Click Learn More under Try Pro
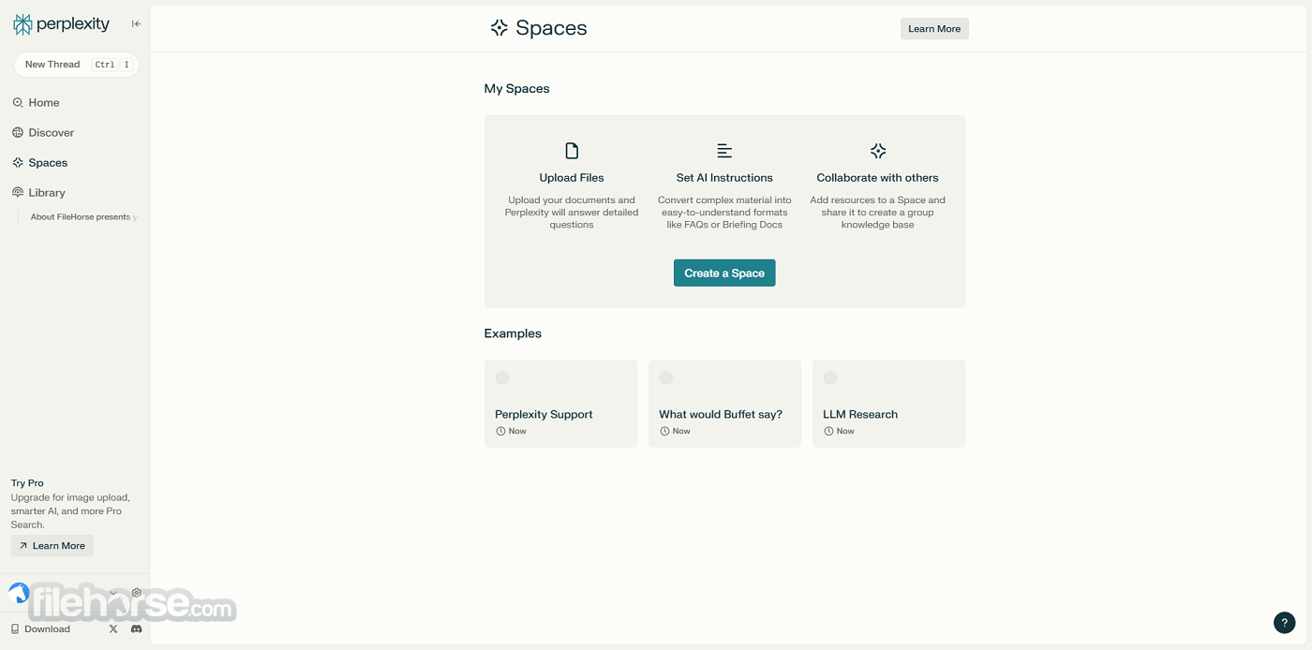 pos(52,546)
